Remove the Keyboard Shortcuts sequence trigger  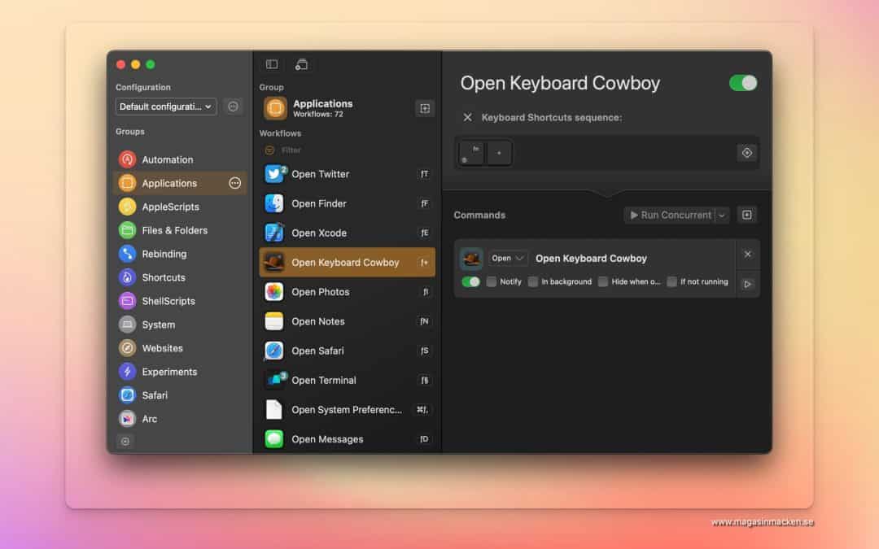pos(467,118)
